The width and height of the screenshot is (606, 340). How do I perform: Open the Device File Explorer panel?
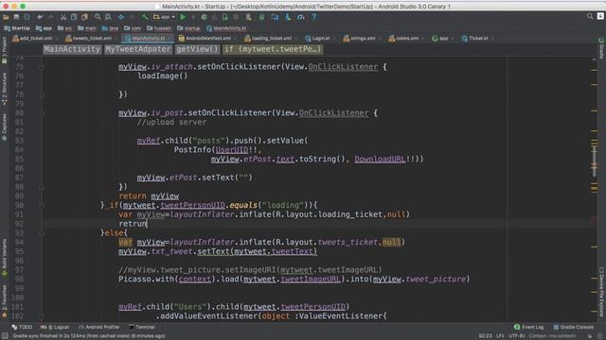[601, 291]
